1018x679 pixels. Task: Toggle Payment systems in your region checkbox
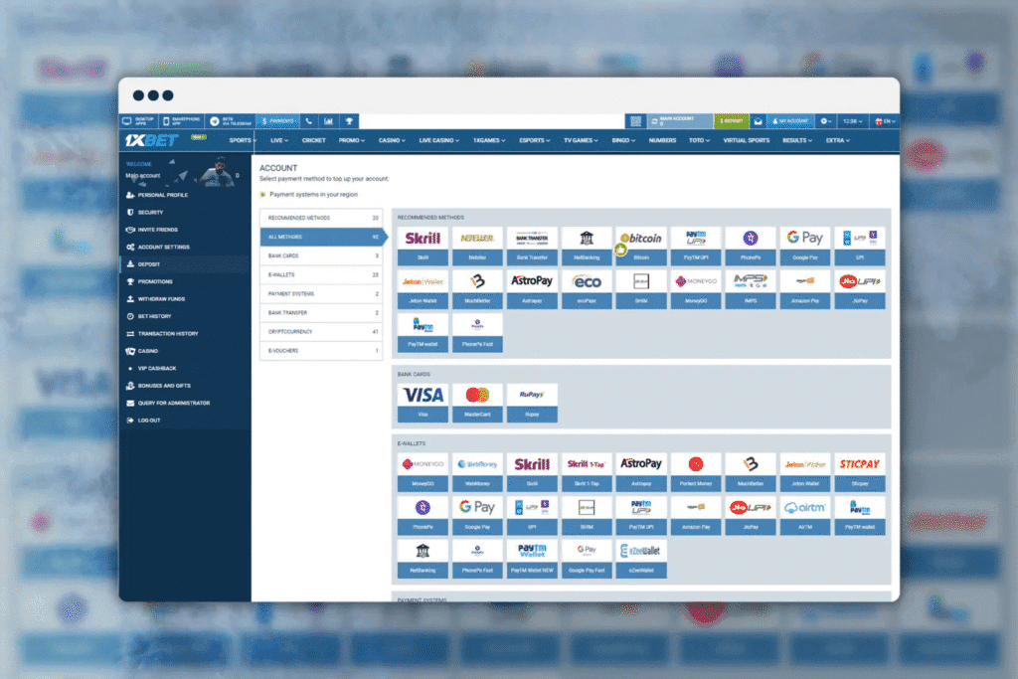262,195
